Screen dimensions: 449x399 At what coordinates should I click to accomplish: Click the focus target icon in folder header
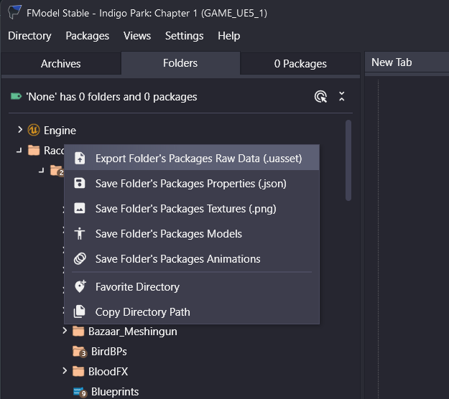(x=320, y=97)
